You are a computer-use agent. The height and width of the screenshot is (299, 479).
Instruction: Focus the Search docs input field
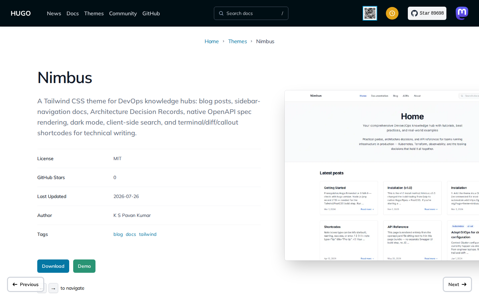point(251,13)
